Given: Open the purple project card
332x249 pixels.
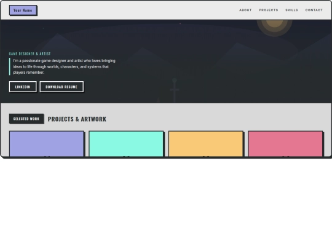Looking at the screenshot, I should (47, 144).
